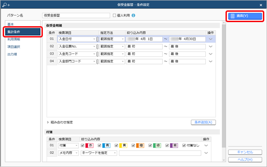
Task: Uncheck the 付箋なし checkbox
Action: point(184,145)
